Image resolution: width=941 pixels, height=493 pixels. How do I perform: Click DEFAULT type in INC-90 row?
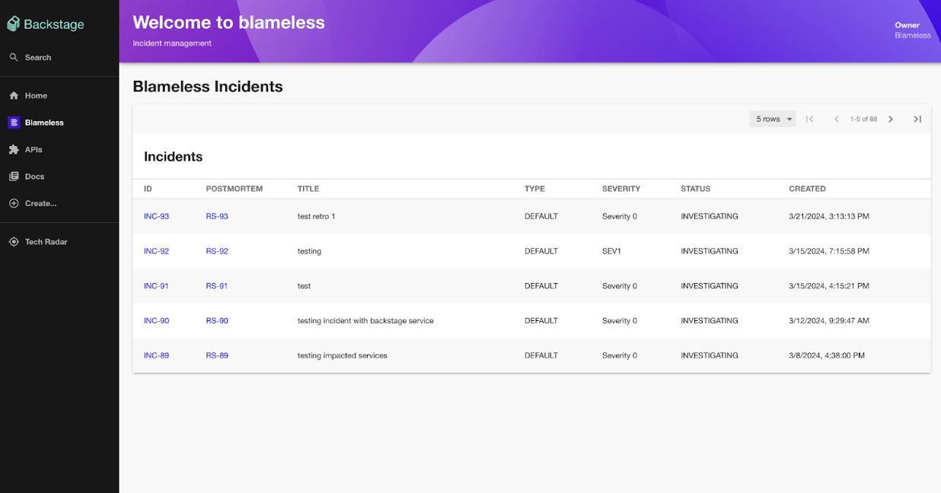[541, 320]
